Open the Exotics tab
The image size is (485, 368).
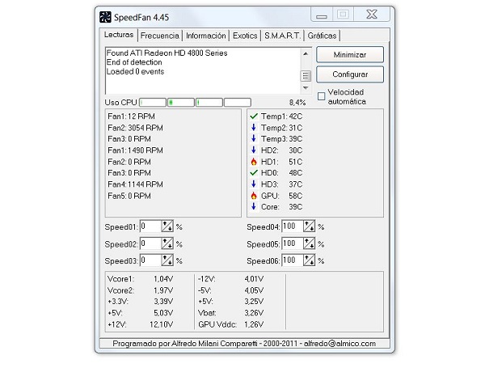click(245, 36)
